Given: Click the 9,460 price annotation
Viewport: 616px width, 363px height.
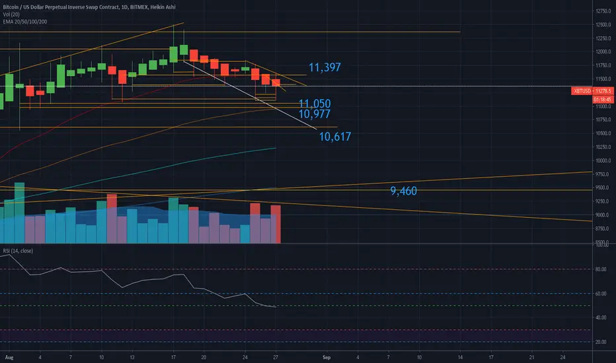Looking at the screenshot, I should 403,191.
